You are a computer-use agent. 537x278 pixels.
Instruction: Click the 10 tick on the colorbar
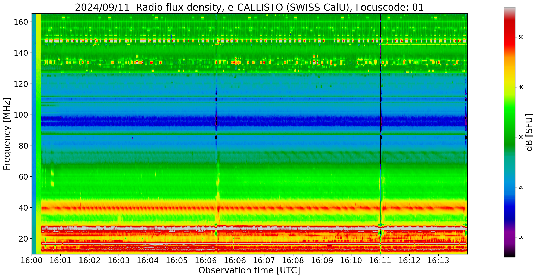(521, 237)
